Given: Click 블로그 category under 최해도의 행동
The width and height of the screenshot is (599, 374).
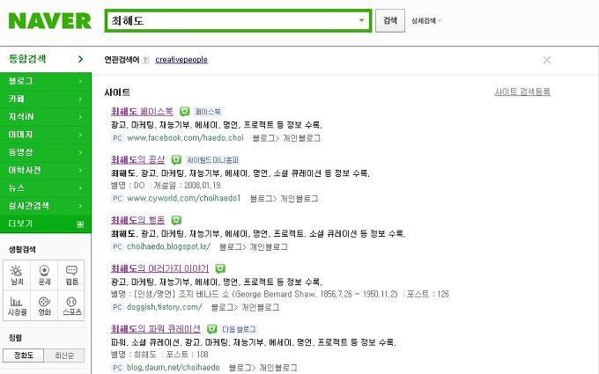Looking at the screenshot, I should coord(231,247).
